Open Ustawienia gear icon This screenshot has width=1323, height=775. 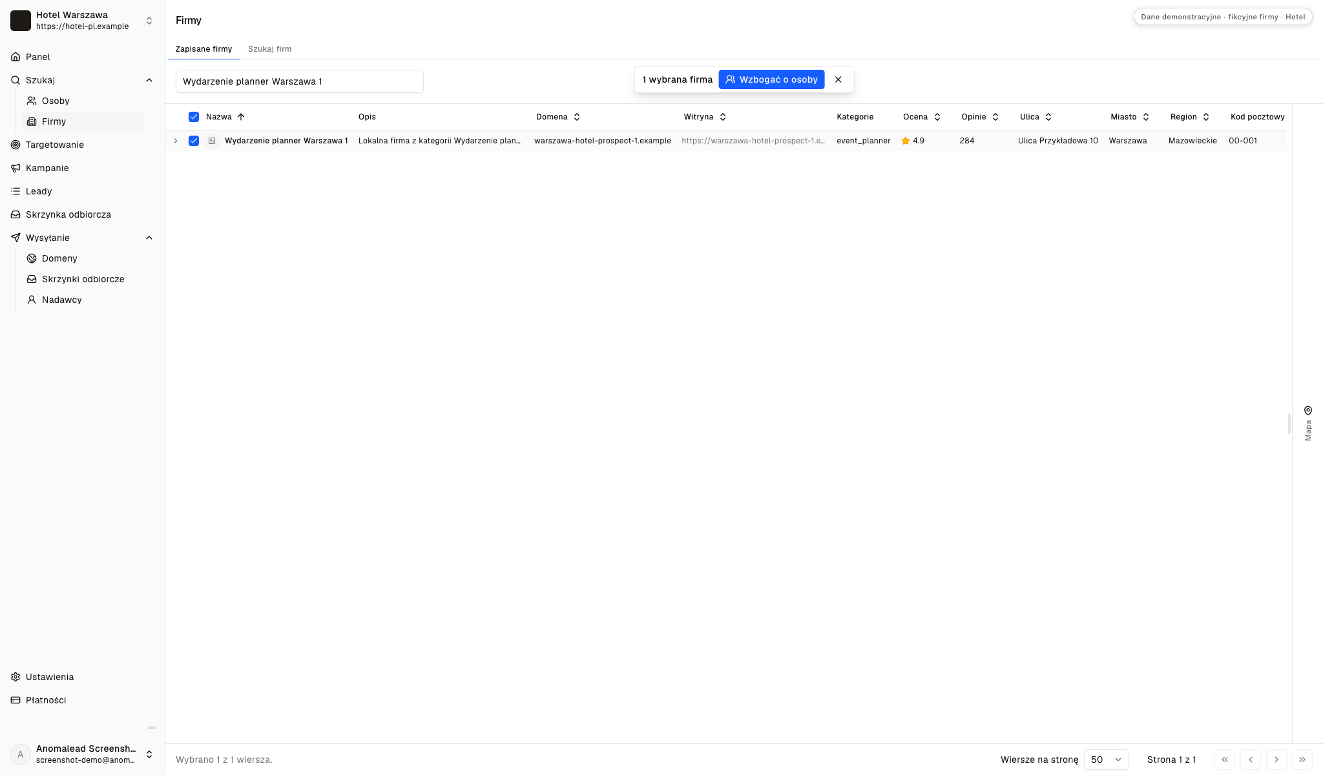16,677
